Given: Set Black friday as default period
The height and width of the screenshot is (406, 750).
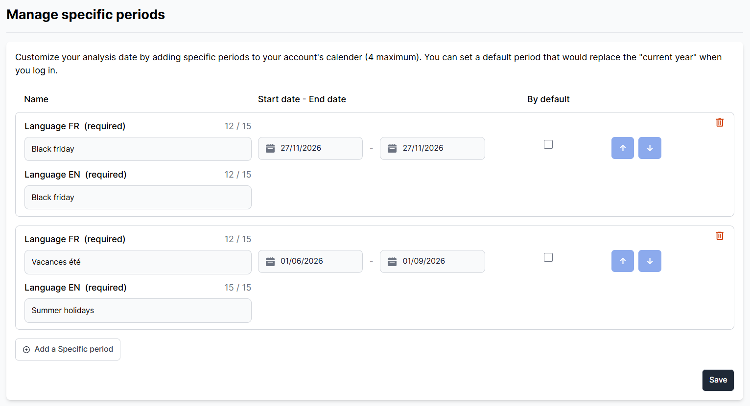Looking at the screenshot, I should coord(548,144).
